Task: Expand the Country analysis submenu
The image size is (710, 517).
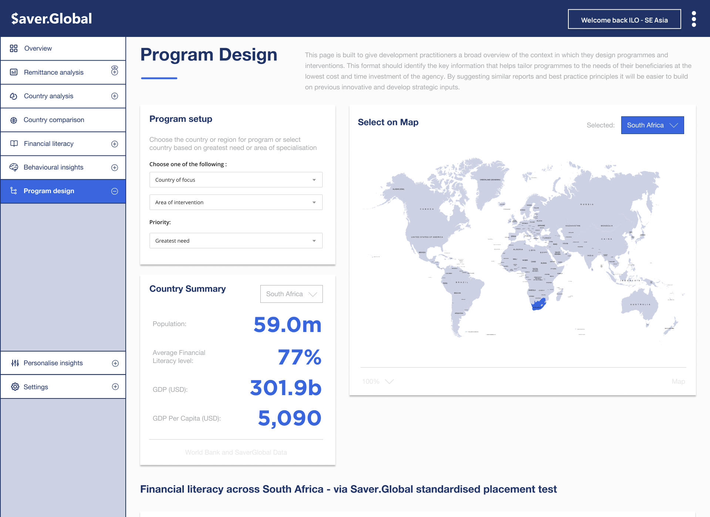Action: click(115, 96)
